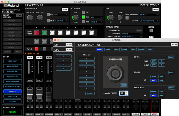Image resolution: width=179 pixels, height=116 pixels.
Task: Open DSK SOURCE CH dropdown
Action: [x=149, y=15]
